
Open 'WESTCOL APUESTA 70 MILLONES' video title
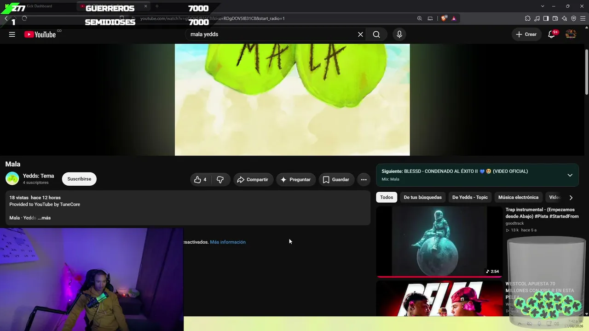pos(540,291)
